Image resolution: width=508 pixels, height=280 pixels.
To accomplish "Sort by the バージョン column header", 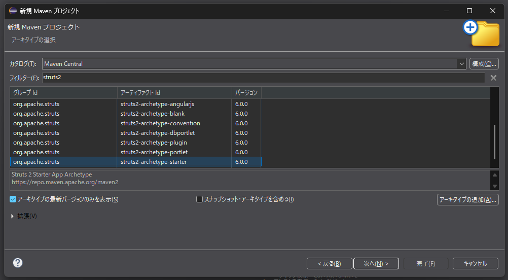I will [x=246, y=93].
